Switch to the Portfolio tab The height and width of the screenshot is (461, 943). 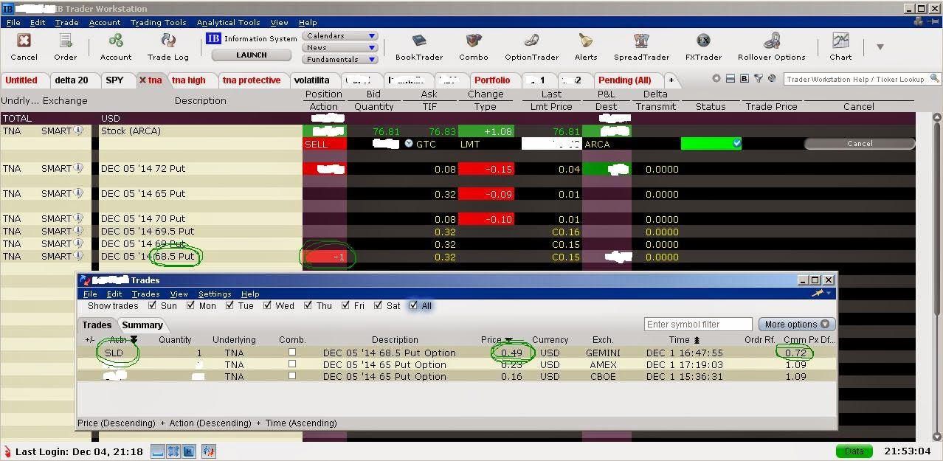(x=492, y=80)
